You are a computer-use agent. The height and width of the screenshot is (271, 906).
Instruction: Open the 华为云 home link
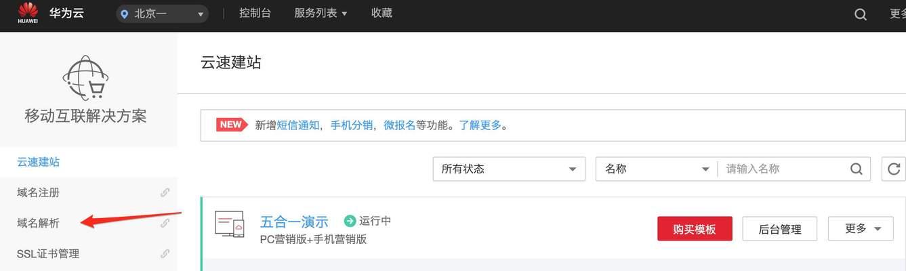pos(66,13)
